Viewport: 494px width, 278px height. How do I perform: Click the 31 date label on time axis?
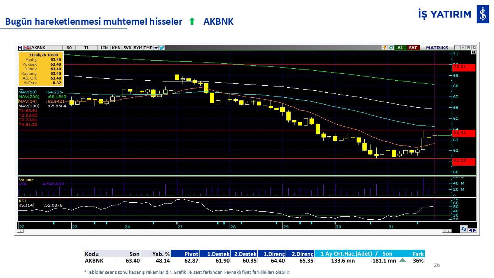tap(391, 227)
